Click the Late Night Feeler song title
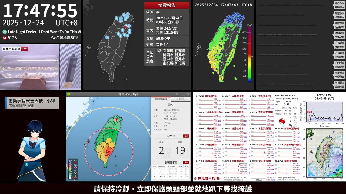346x194 pixels. click(x=44, y=32)
